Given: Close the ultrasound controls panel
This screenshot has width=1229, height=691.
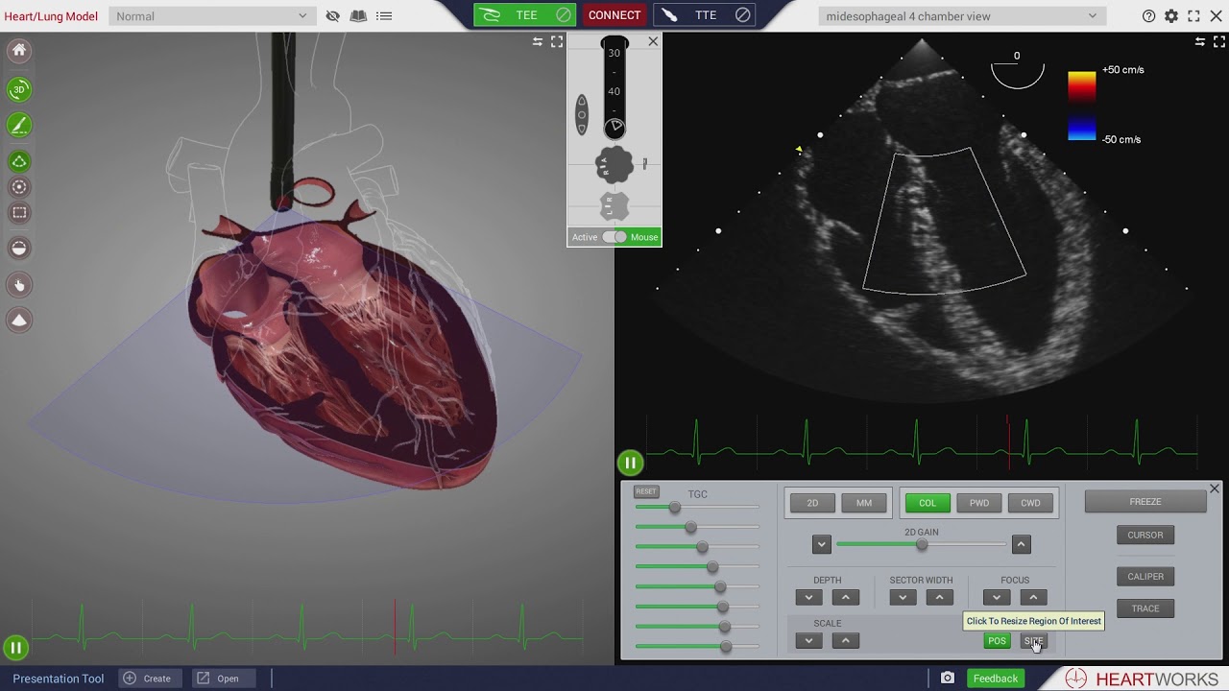Looking at the screenshot, I should point(1215,489).
